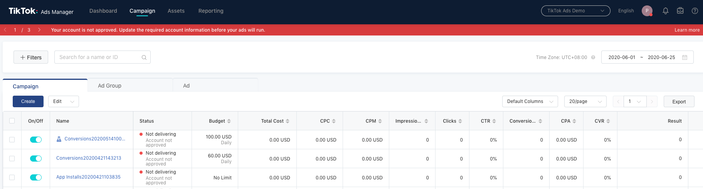This screenshot has height=189, width=703.
Task: Open the notifications bell icon
Action: tap(665, 11)
